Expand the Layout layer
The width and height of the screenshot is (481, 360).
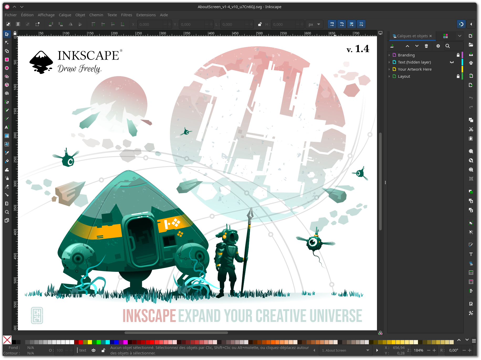click(x=389, y=76)
